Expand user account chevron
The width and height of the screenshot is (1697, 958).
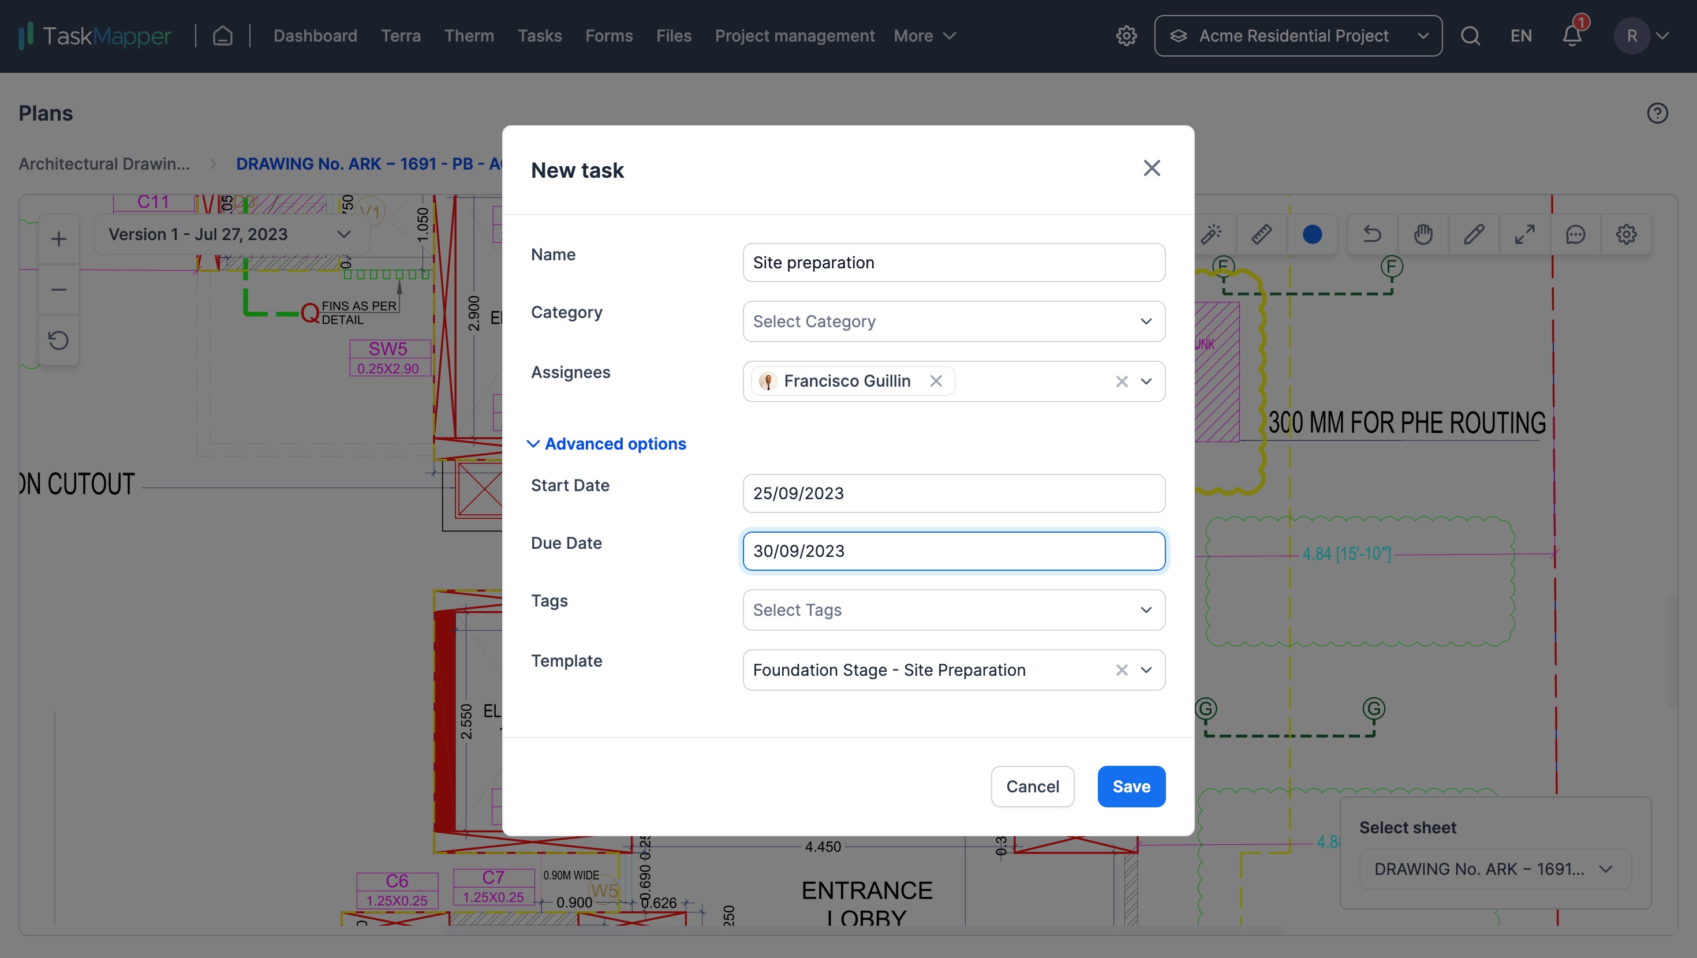coord(1662,36)
